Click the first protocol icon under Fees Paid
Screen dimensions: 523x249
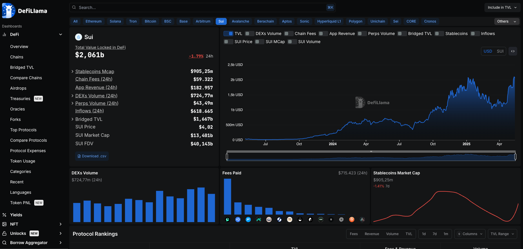pos(228,220)
